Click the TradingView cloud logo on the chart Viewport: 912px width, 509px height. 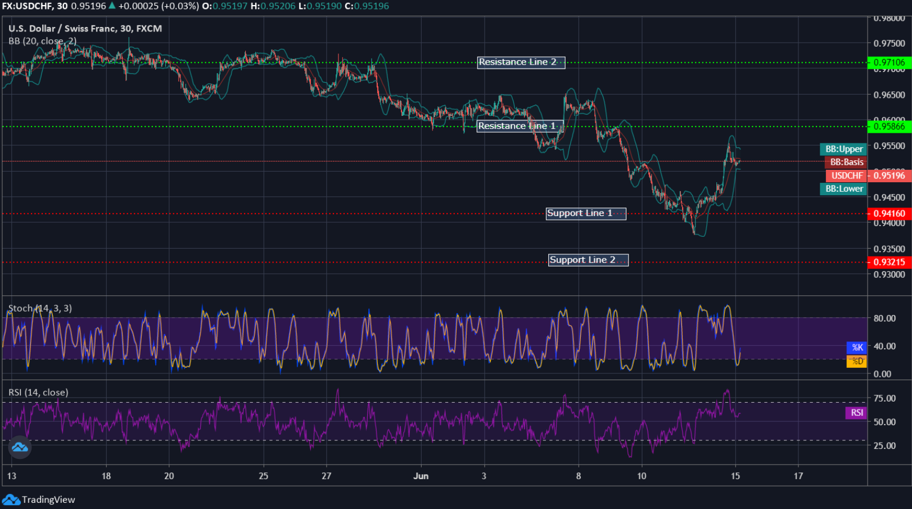click(19, 447)
